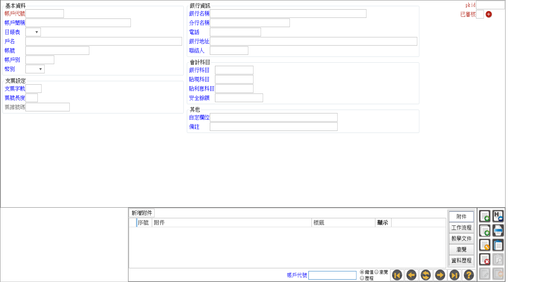
Task: Click the 戶名 input field
Action: click(x=104, y=41)
